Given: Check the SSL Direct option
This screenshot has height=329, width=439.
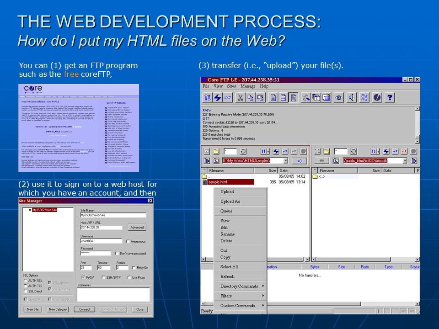Looking at the screenshot, I should [25, 291].
